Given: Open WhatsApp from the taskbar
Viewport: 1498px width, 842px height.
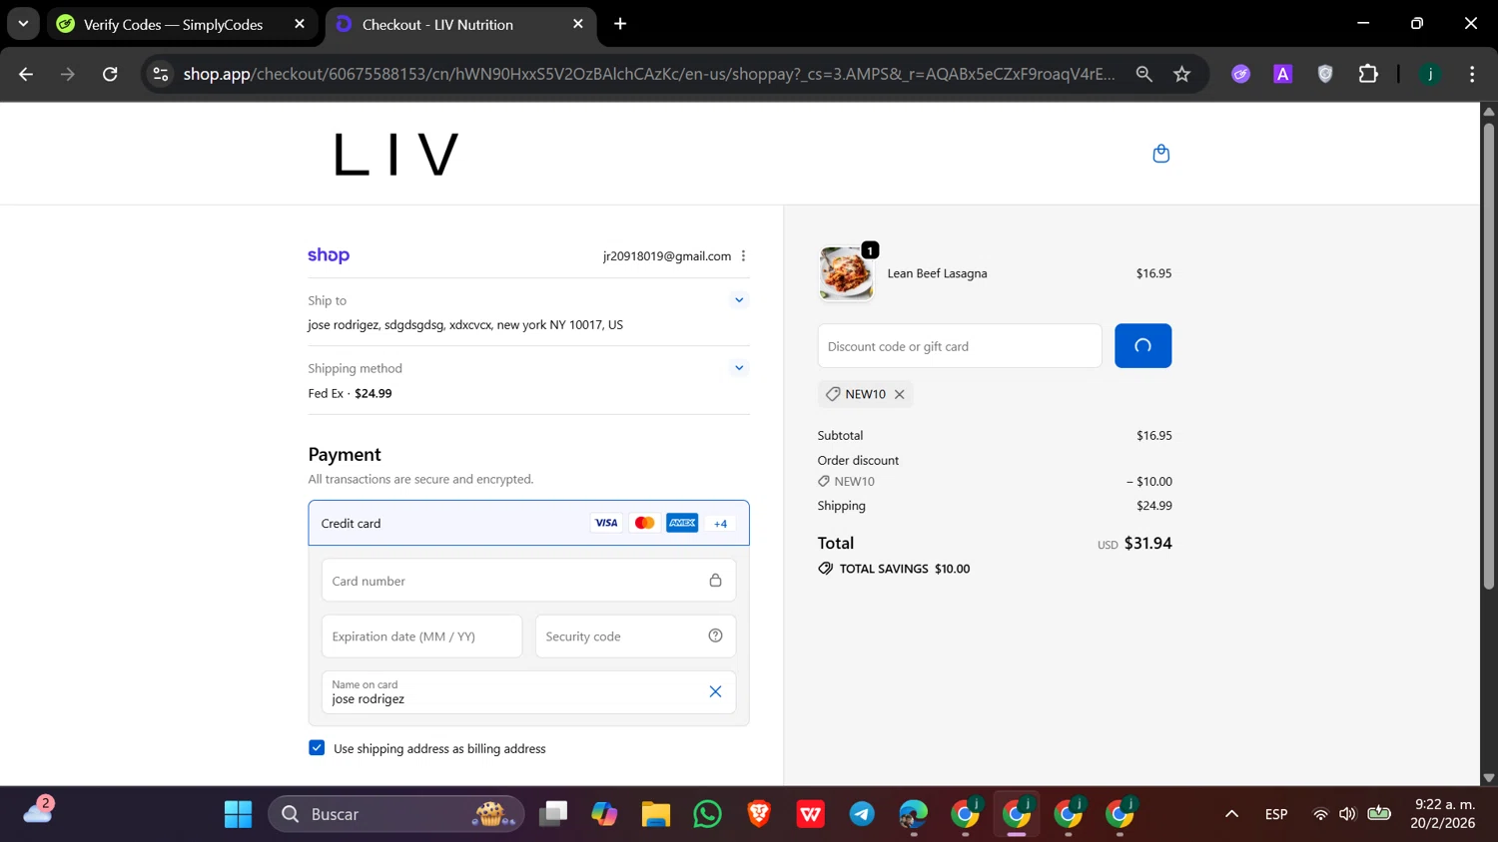Looking at the screenshot, I should click(707, 814).
